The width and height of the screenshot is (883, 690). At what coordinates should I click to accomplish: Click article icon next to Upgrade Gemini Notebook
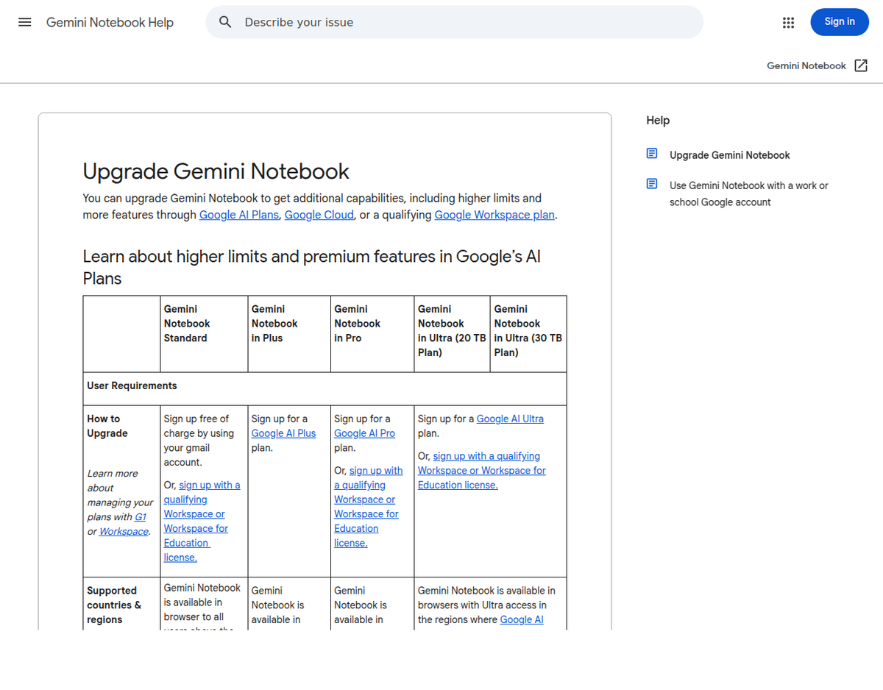pos(652,154)
